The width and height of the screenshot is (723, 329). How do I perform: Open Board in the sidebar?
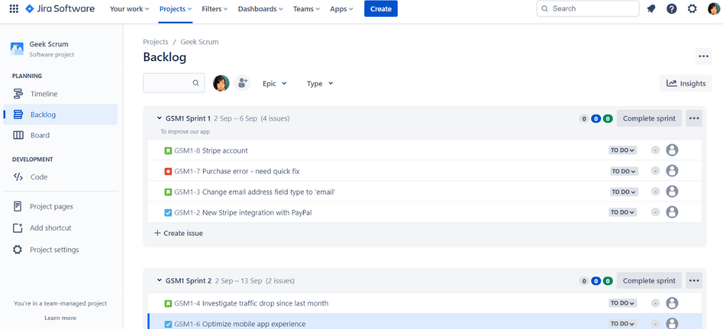[60, 135]
